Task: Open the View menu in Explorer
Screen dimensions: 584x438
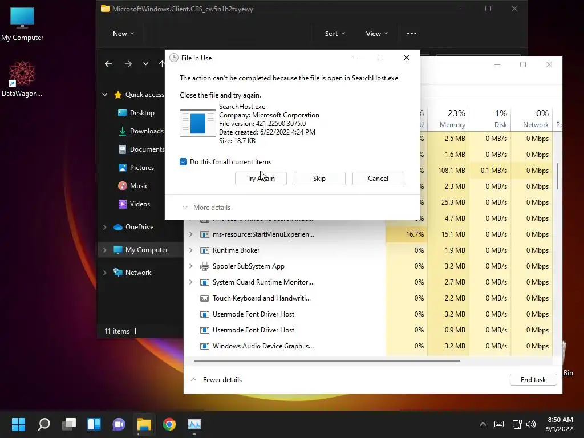Action: 377,34
